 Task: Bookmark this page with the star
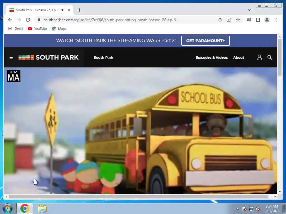click(238, 20)
